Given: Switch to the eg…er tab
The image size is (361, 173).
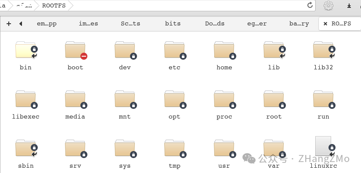Looking at the screenshot, I should (x=257, y=23).
